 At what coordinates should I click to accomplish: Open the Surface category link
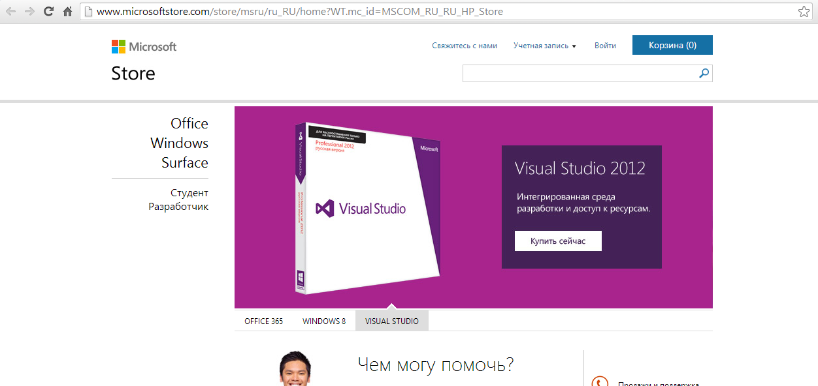(x=185, y=162)
